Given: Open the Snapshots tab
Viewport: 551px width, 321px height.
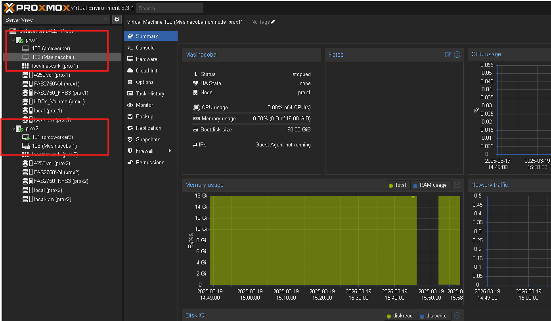Looking at the screenshot, I should (151, 139).
